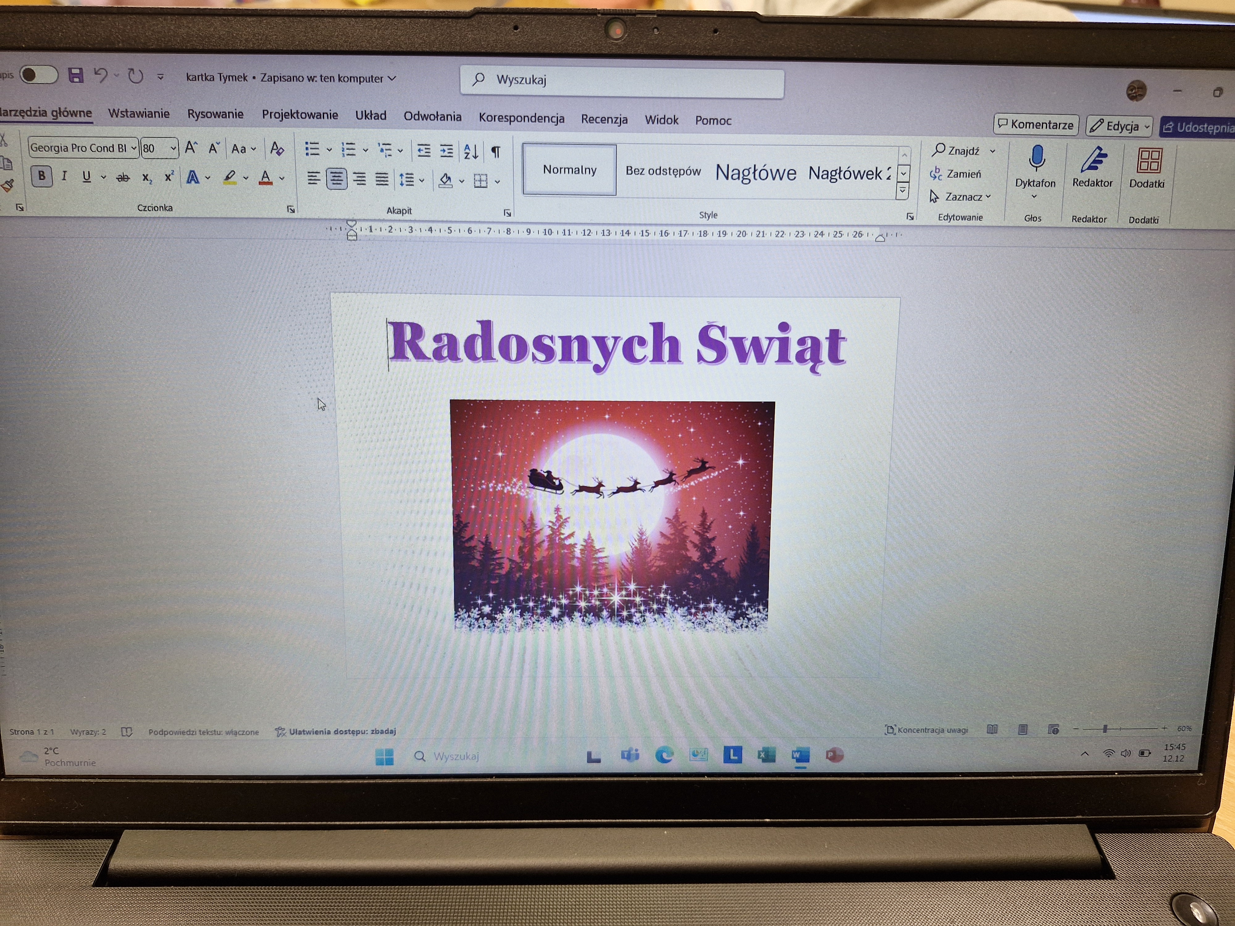Toggle the AutoSave switch
This screenshot has width=1235, height=926.
click(39, 75)
